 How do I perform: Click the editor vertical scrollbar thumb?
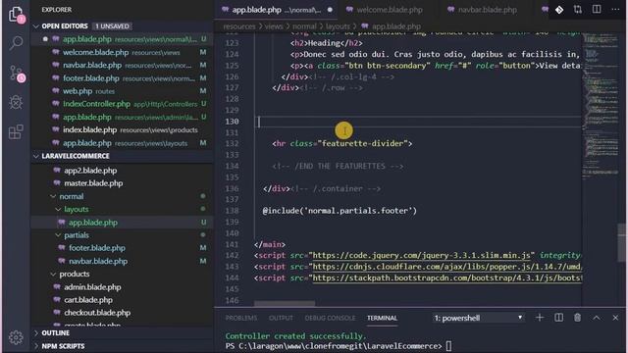[x=622, y=242]
